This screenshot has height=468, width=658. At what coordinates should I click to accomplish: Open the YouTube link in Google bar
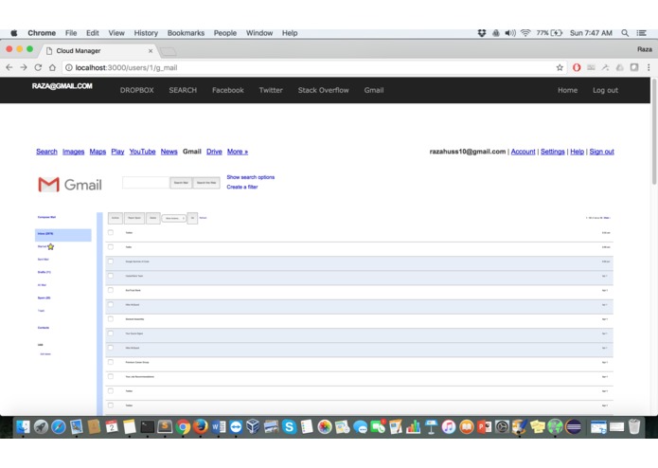click(x=142, y=152)
